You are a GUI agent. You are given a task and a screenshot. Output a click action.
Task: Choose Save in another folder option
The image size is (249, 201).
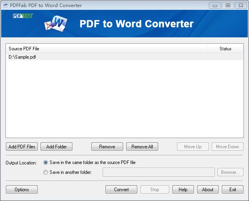[x=46, y=172]
